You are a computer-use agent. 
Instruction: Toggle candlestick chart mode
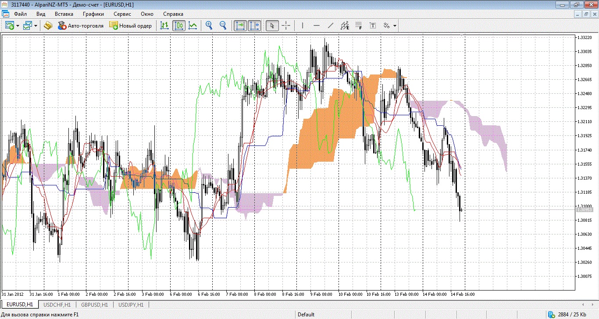pyautogui.click(x=178, y=26)
